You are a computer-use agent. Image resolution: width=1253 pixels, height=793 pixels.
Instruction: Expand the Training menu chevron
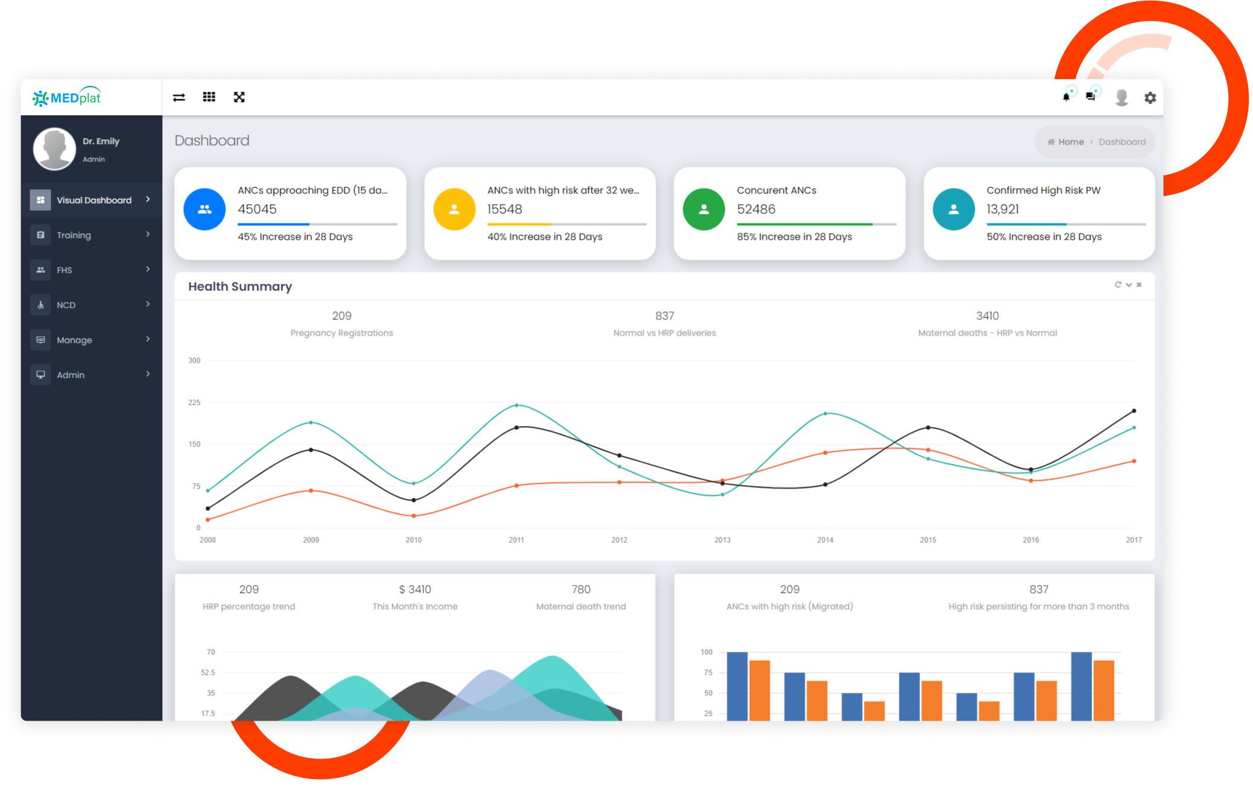(x=148, y=234)
